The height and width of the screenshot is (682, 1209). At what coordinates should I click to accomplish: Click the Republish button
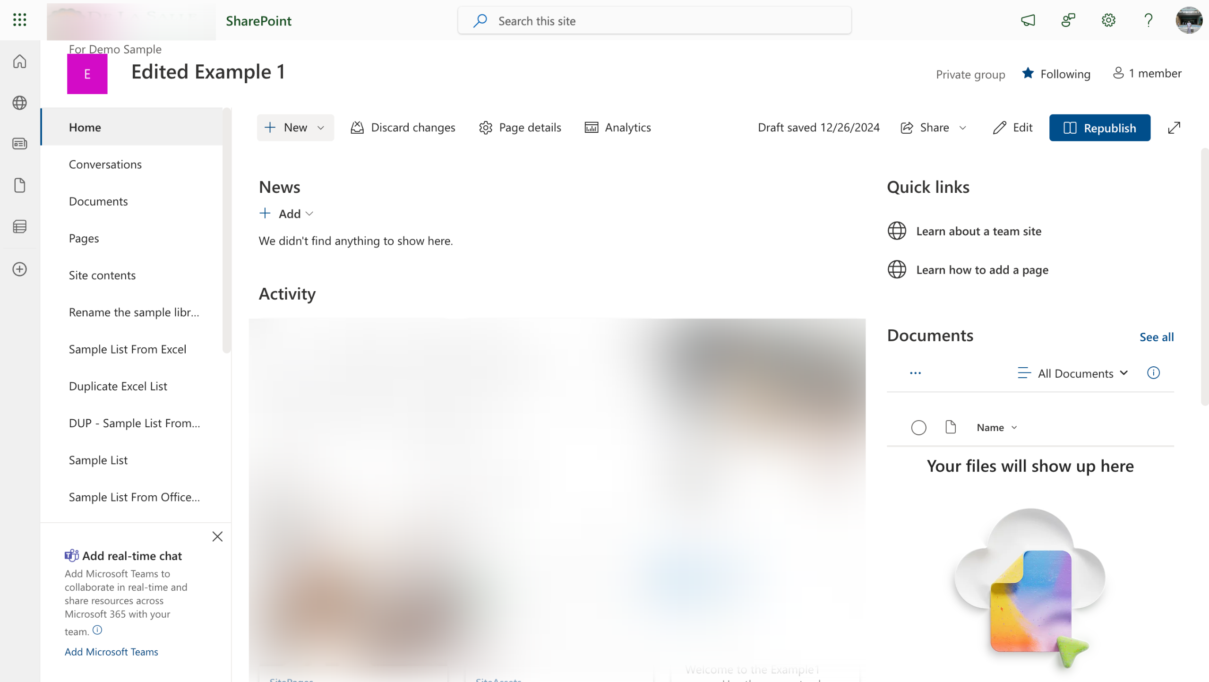(1099, 128)
